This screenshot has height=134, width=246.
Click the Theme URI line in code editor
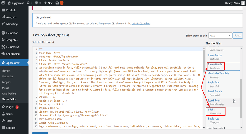click(58, 57)
